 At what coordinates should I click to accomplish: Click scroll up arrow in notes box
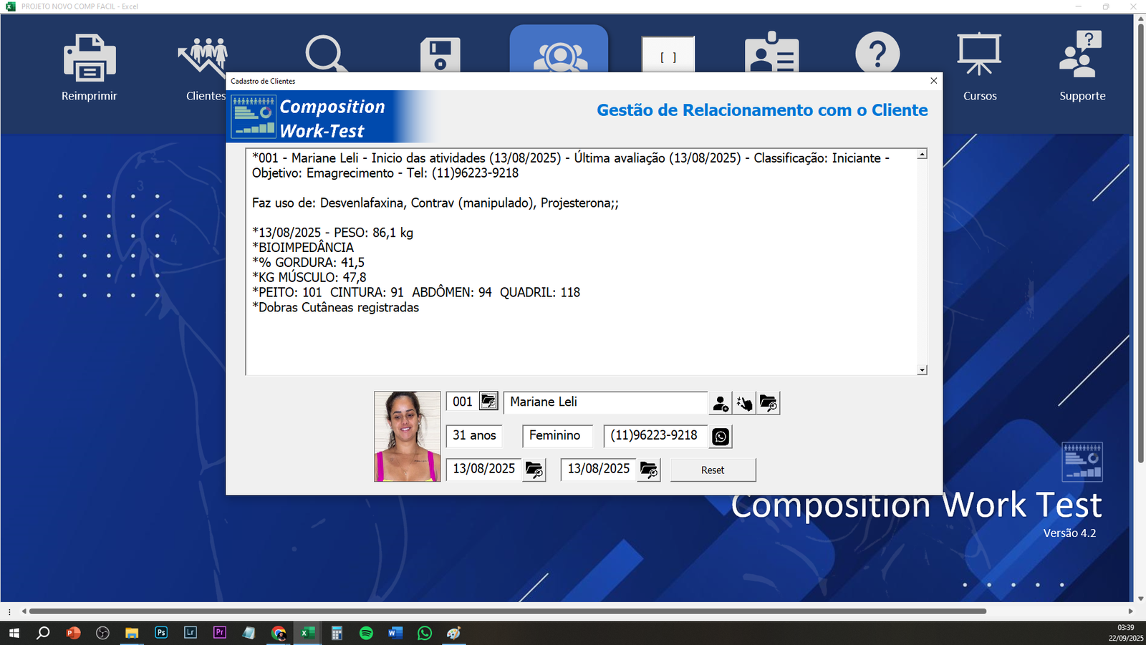point(923,155)
